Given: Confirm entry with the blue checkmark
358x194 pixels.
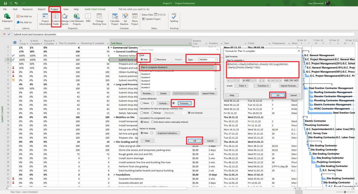Looking at the screenshot, I should 9,34.
